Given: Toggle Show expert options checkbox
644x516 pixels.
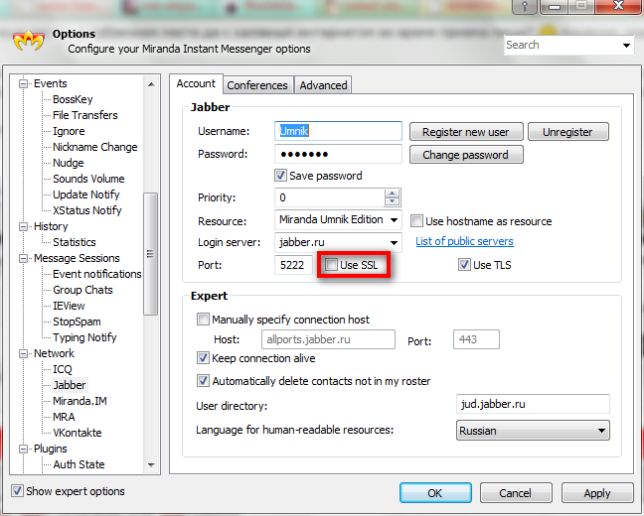Looking at the screenshot, I should point(17,490).
